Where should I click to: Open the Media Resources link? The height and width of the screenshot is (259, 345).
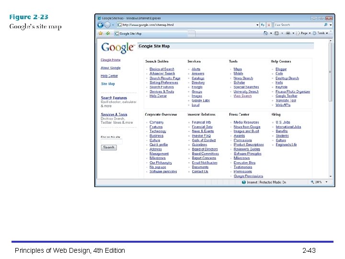pos(246,122)
